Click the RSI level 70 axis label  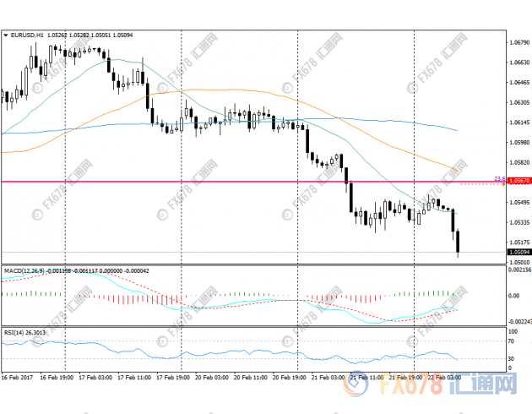[x=511, y=340]
